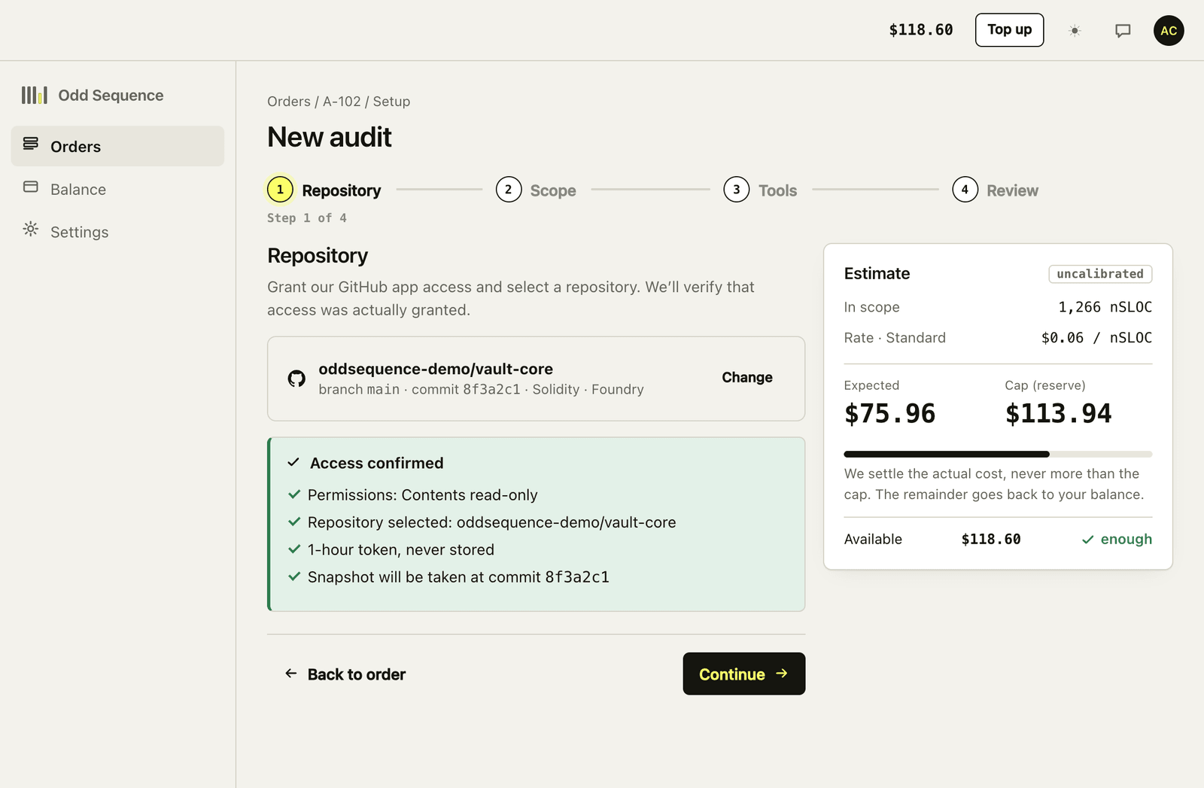Click the Expected $75.96 amount
This screenshot has width=1204, height=788.
pos(890,413)
